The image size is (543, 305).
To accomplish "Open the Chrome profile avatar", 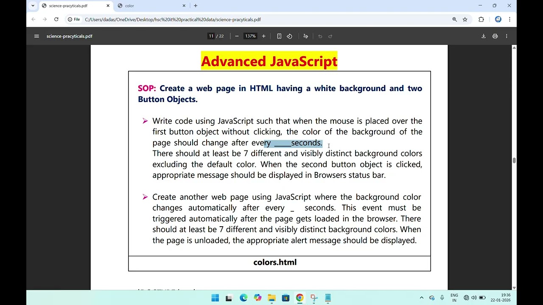I will point(498,19).
